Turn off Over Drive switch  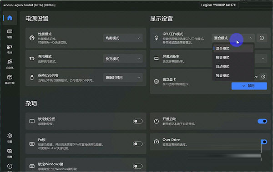264,142
